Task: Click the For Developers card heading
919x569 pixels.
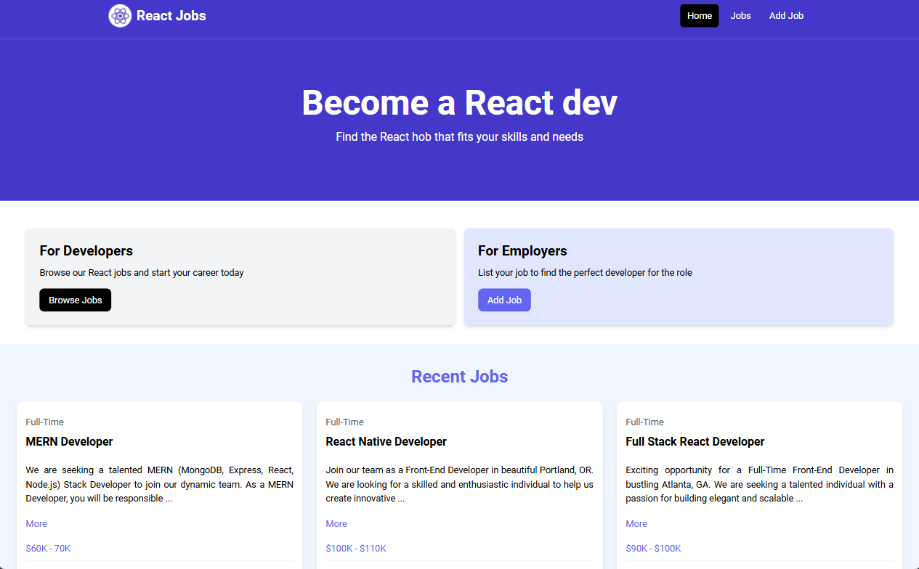Action: pos(86,251)
